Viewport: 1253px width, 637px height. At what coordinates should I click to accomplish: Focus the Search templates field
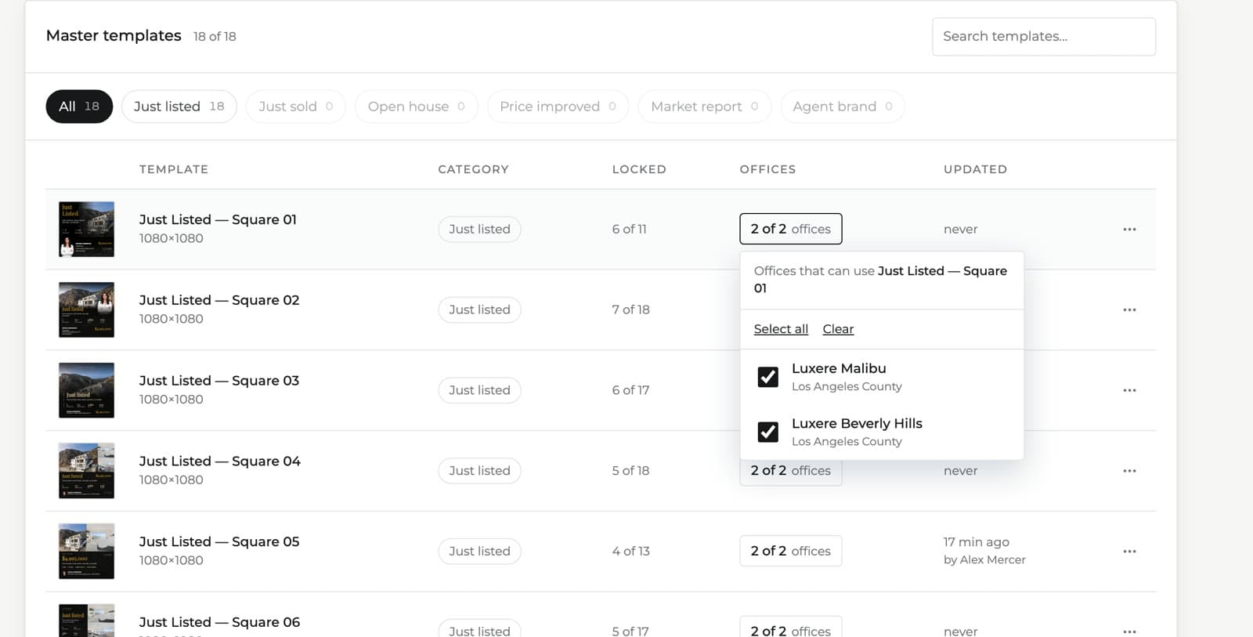(1044, 37)
